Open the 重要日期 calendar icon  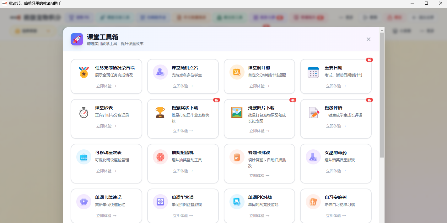click(x=313, y=72)
